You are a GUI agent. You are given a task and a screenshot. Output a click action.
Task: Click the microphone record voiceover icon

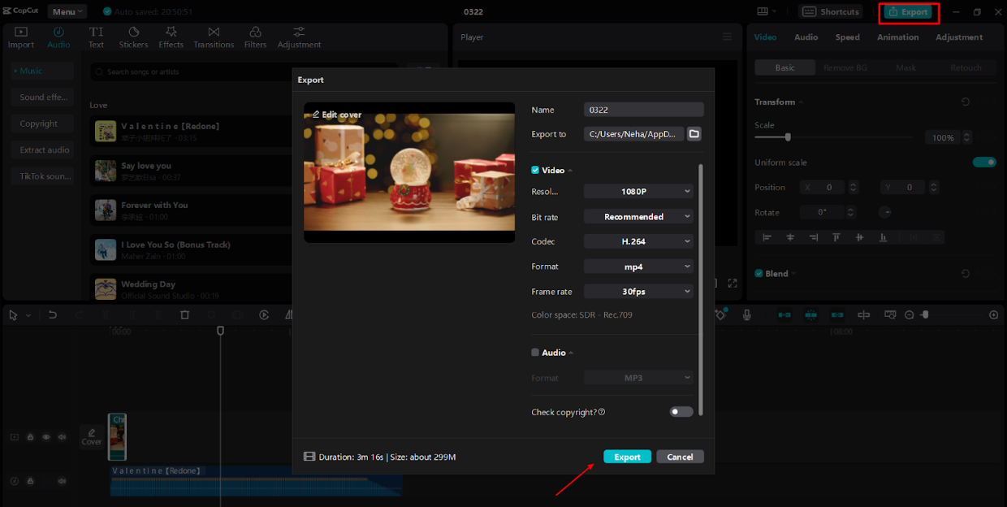pyautogui.click(x=746, y=314)
